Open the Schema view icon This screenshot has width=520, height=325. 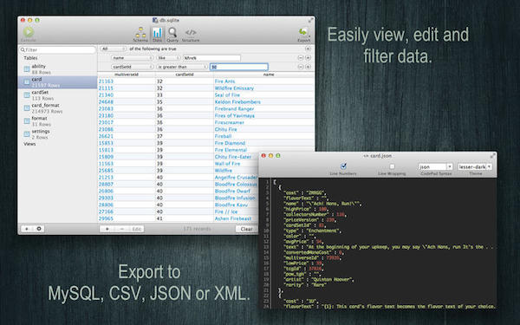click(x=140, y=33)
